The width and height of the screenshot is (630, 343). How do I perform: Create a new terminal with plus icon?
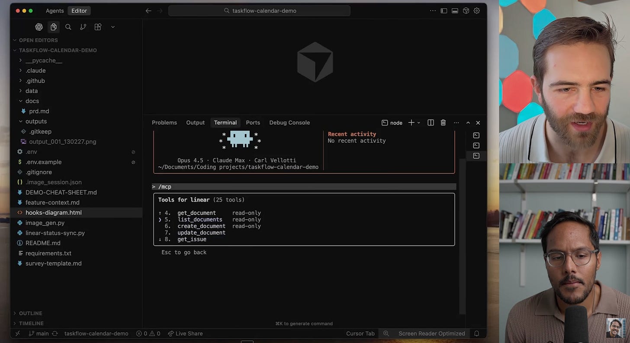click(411, 123)
